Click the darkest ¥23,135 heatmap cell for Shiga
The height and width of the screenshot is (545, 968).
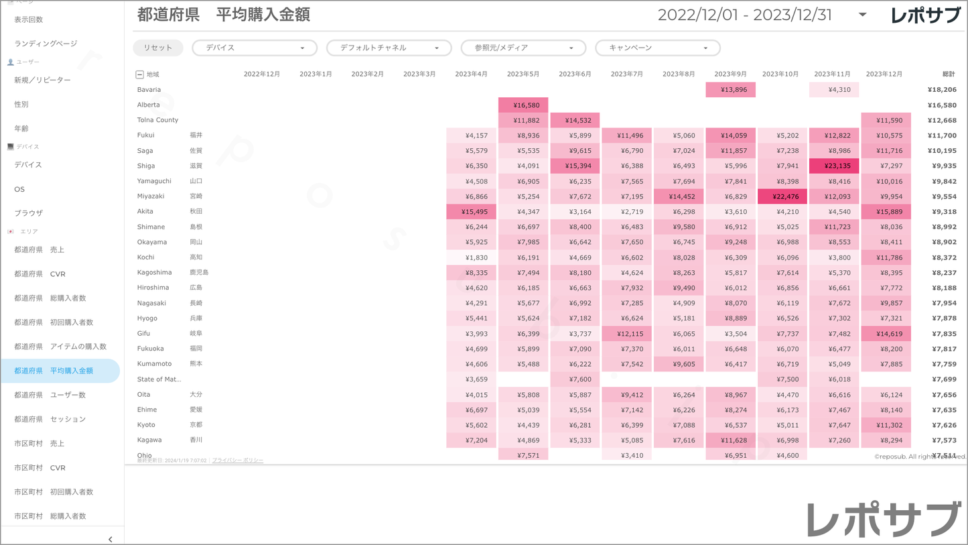(x=833, y=166)
